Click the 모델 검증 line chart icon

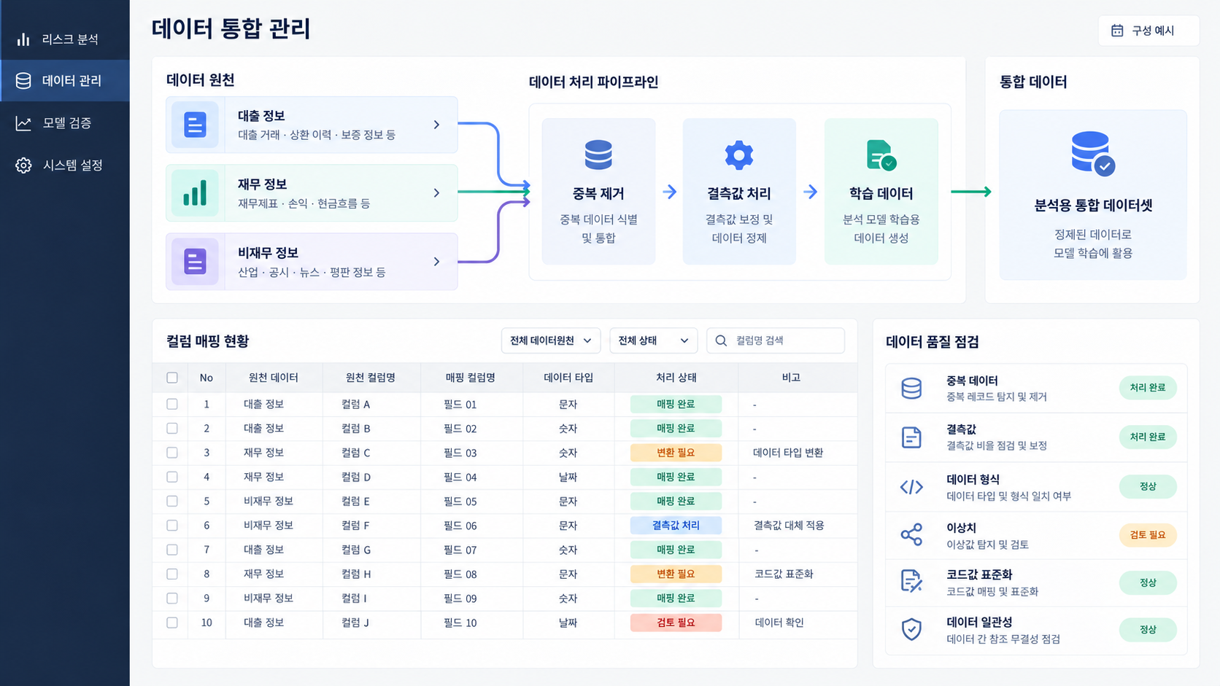[23, 123]
